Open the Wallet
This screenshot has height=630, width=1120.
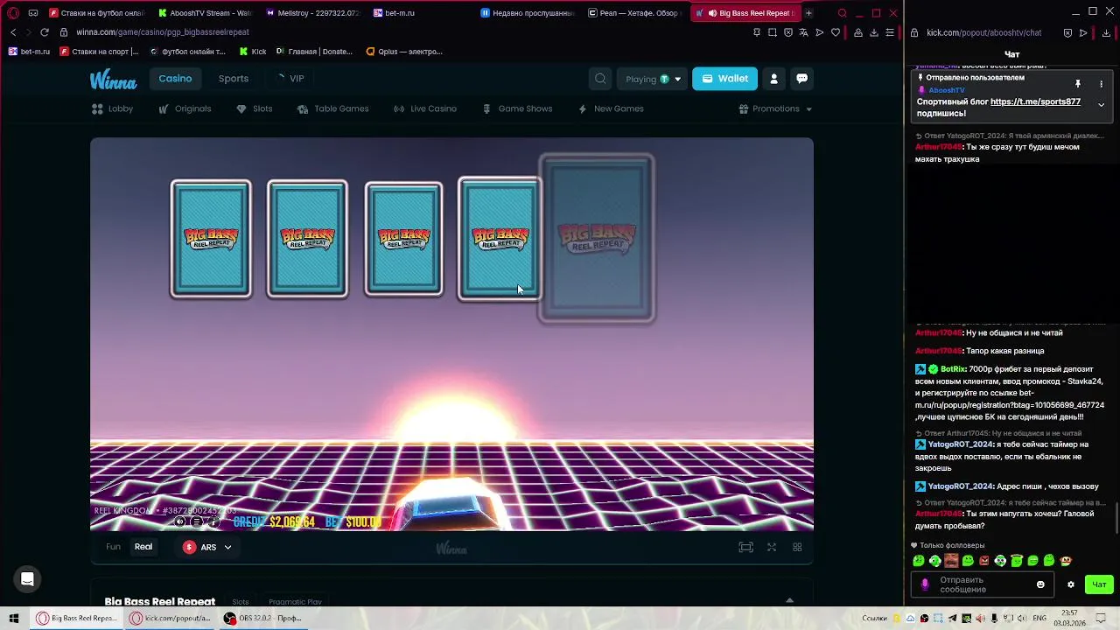click(724, 79)
